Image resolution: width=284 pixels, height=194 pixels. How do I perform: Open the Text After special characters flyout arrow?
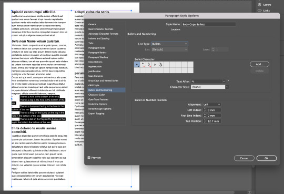point(228,80)
